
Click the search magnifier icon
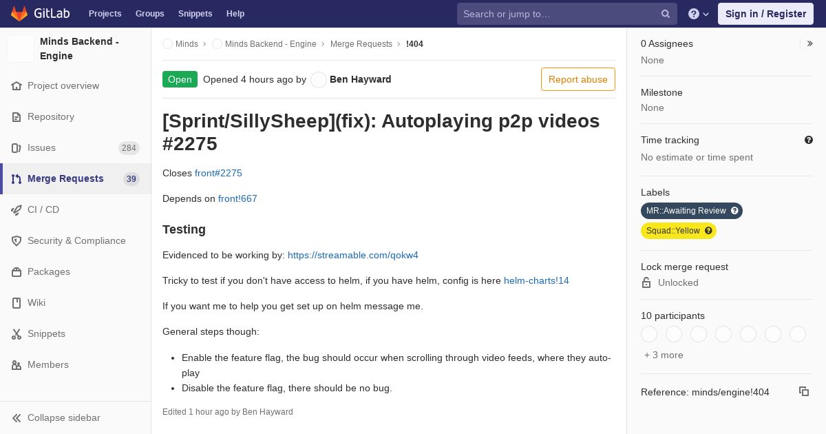[x=666, y=14]
